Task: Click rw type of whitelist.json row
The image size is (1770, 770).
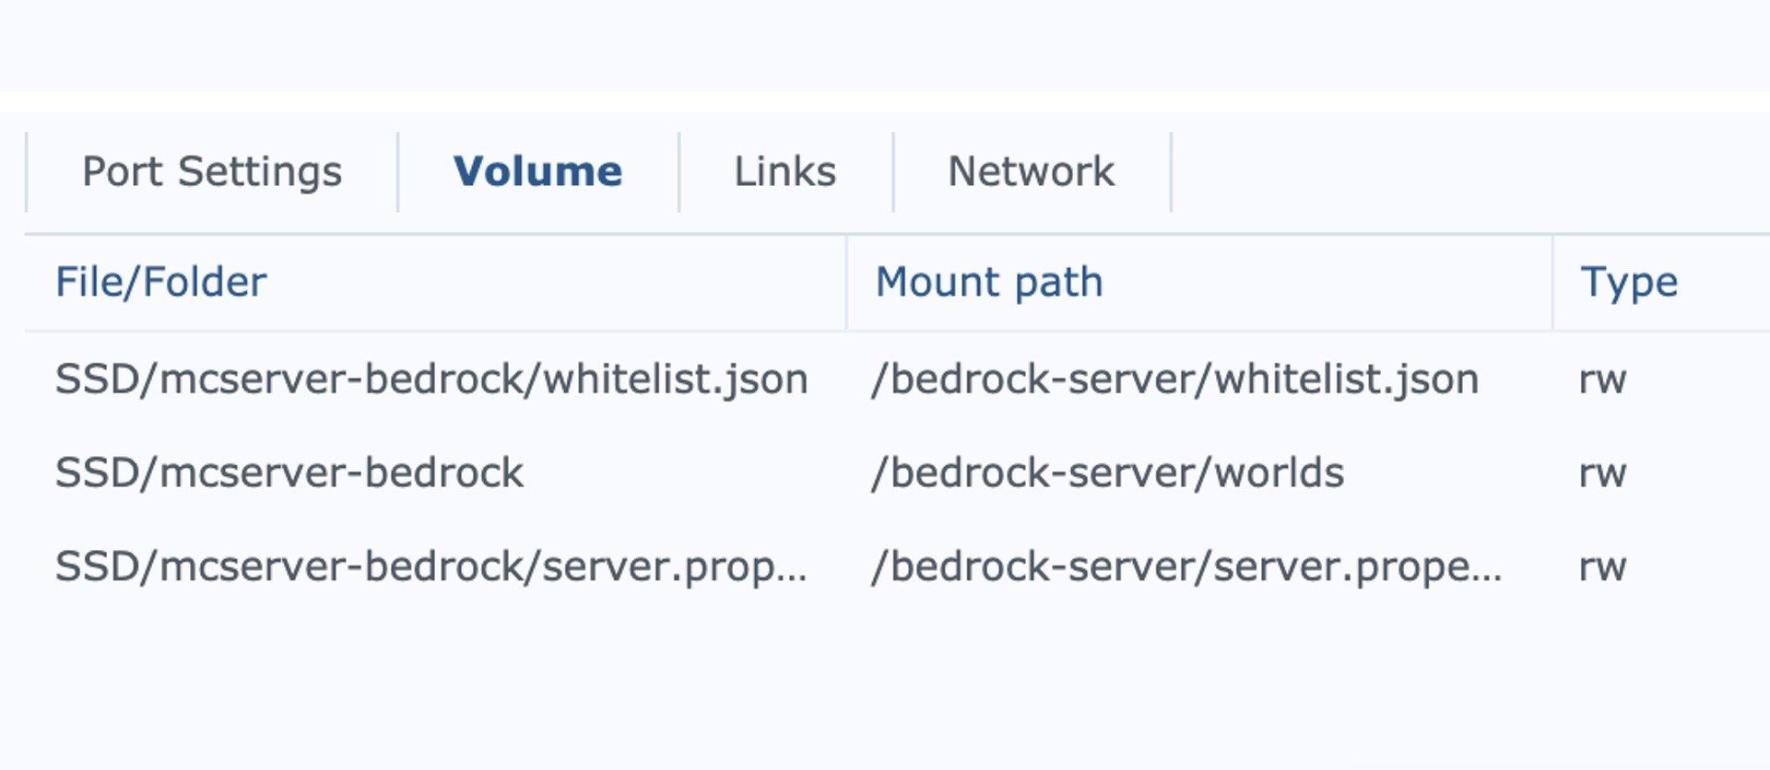Action: tap(1602, 379)
